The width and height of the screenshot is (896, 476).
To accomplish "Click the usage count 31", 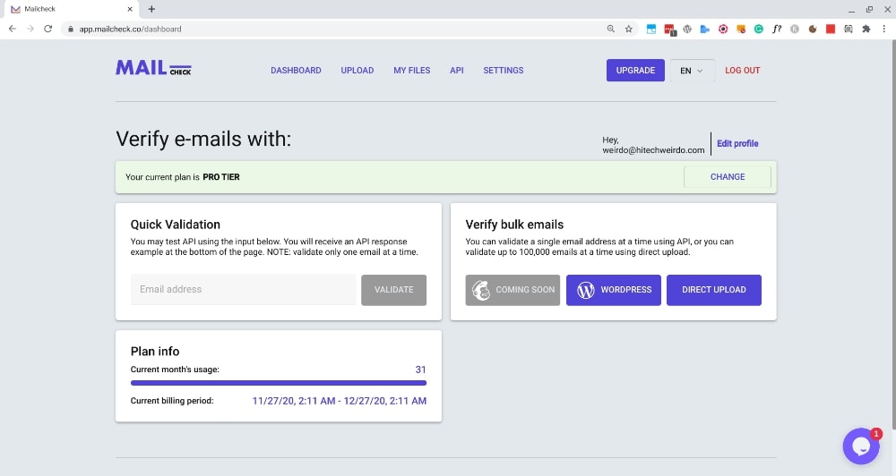I will (420, 370).
